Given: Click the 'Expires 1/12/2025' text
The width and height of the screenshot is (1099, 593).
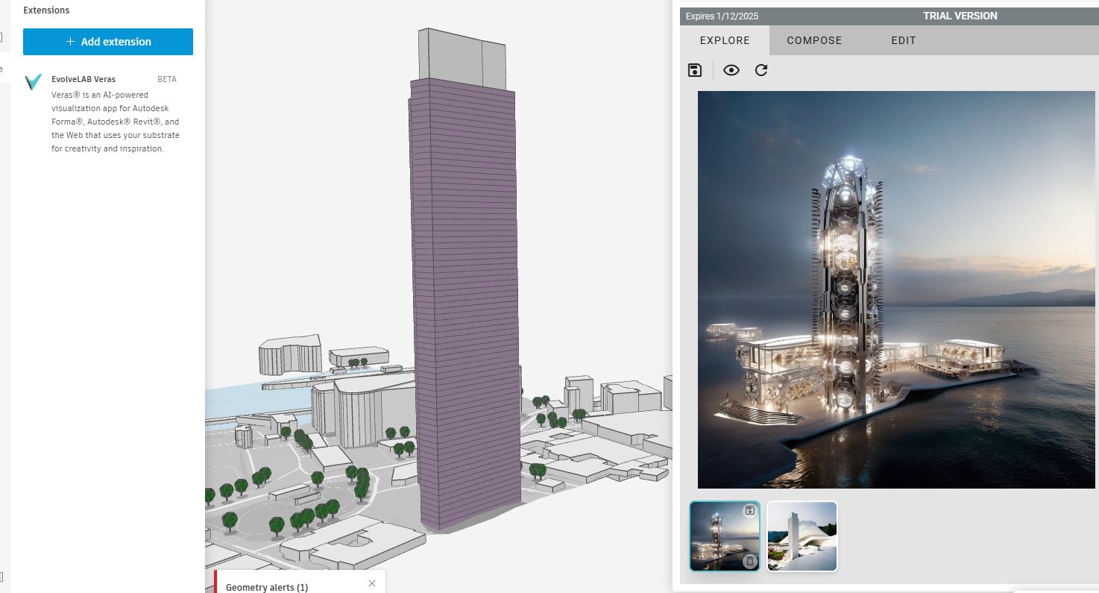Looking at the screenshot, I should (722, 16).
